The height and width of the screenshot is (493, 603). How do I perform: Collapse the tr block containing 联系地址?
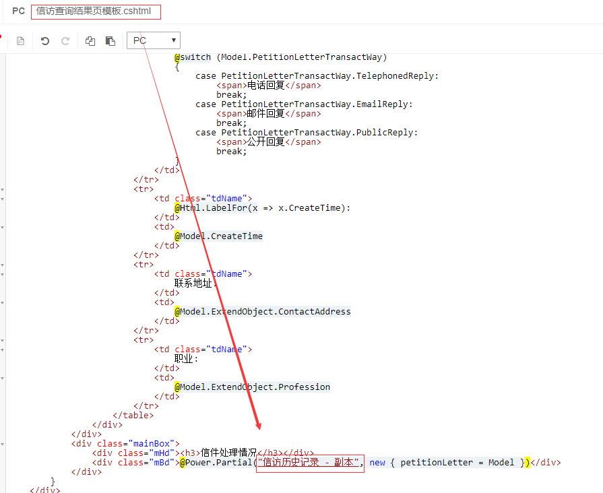pyautogui.click(x=2, y=265)
